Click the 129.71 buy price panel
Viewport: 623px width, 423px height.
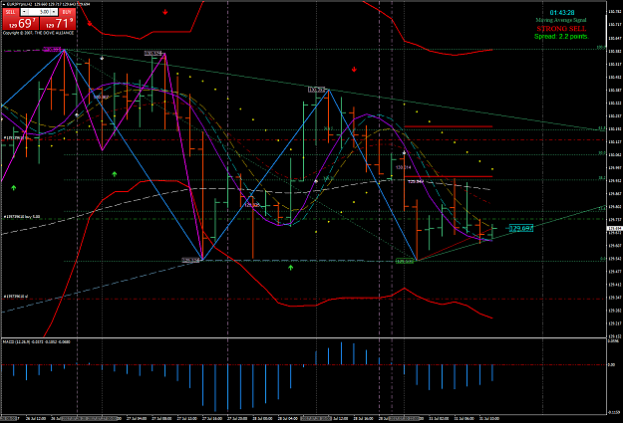point(58,23)
